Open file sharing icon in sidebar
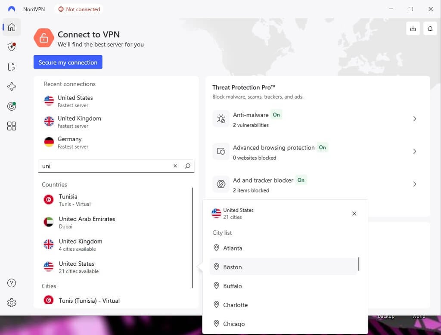Screen dimensions: 441x335 point(12,67)
